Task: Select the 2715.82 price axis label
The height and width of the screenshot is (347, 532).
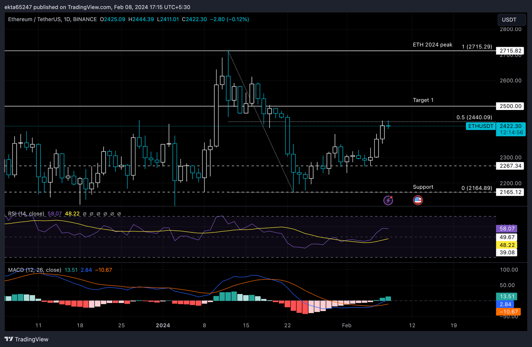Action: pyautogui.click(x=510, y=51)
